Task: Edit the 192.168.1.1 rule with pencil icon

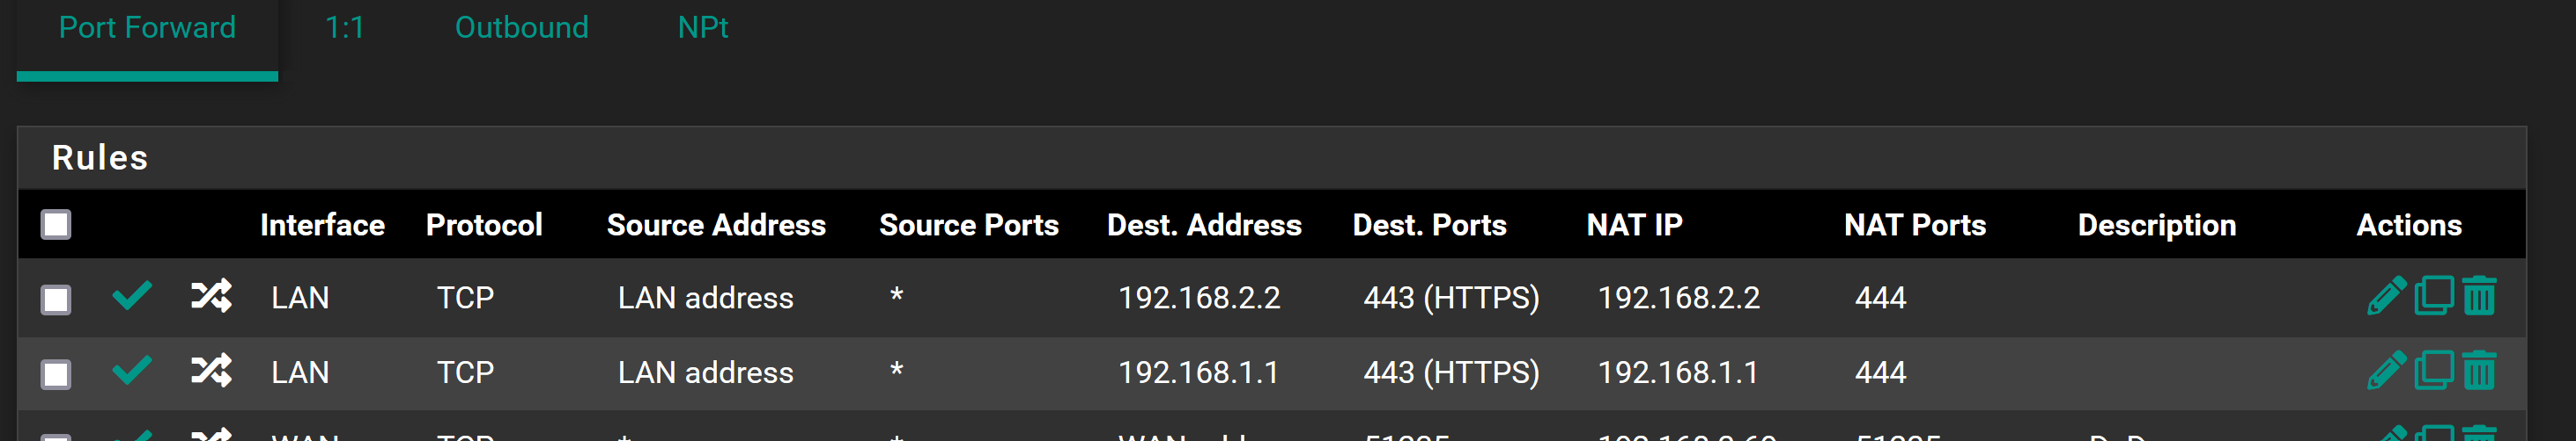Action: [2386, 371]
